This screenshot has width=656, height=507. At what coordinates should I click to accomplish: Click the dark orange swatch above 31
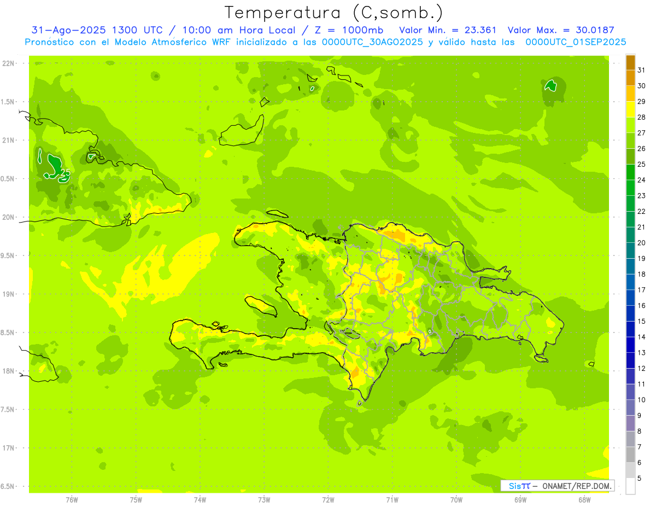630,62
